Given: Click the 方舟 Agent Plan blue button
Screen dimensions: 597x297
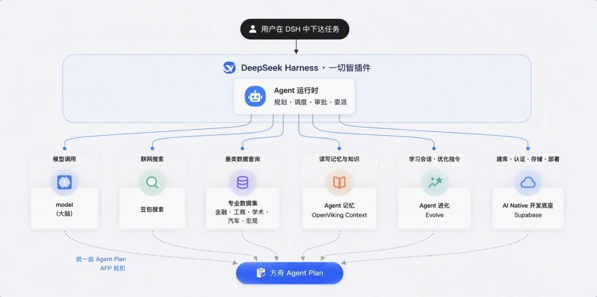Looking at the screenshot, I should point(289,273).
